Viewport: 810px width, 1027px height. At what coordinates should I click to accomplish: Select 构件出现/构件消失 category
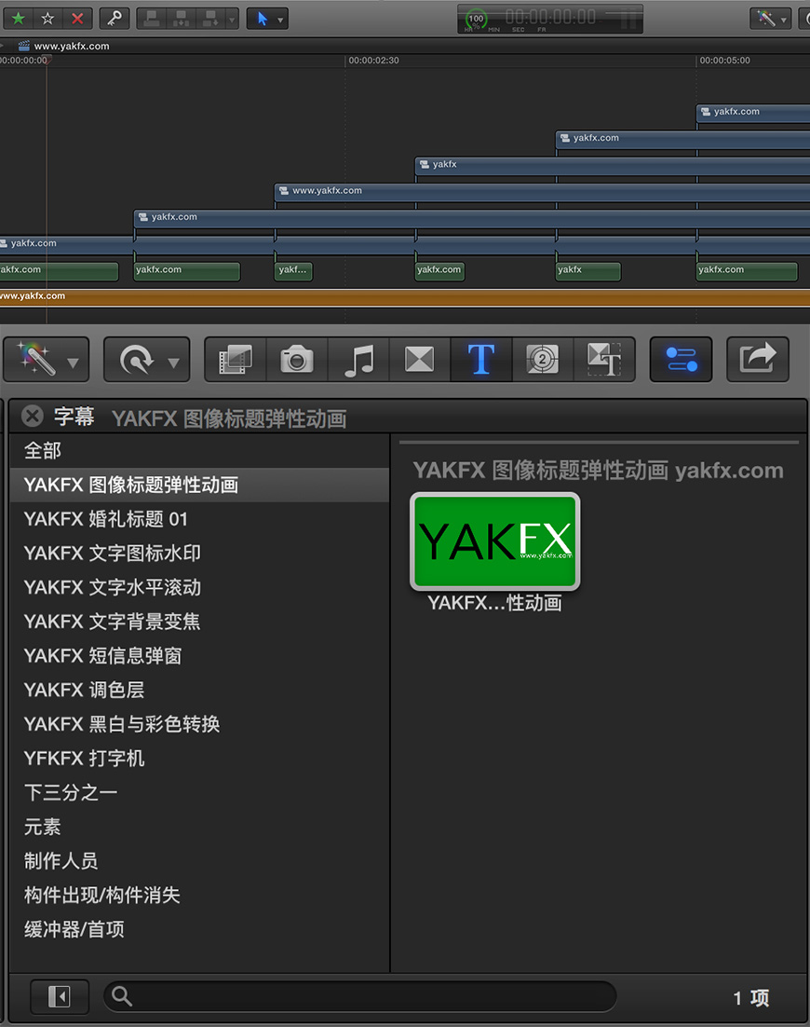[x=199, y=895]
